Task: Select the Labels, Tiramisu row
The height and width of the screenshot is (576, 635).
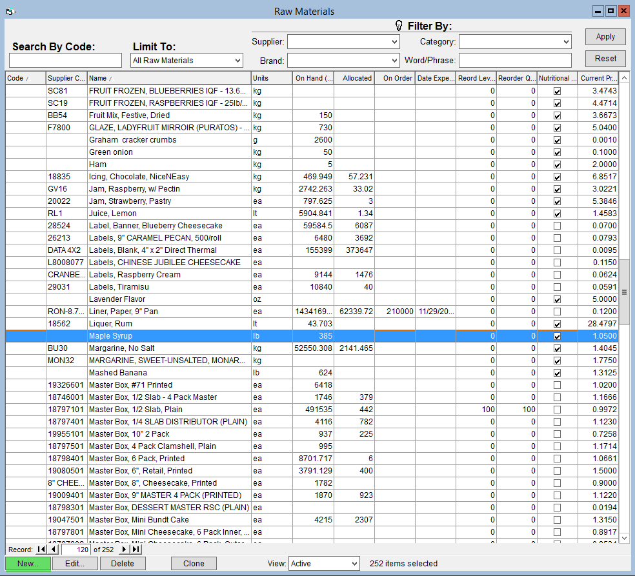Action: coord(312,287)
